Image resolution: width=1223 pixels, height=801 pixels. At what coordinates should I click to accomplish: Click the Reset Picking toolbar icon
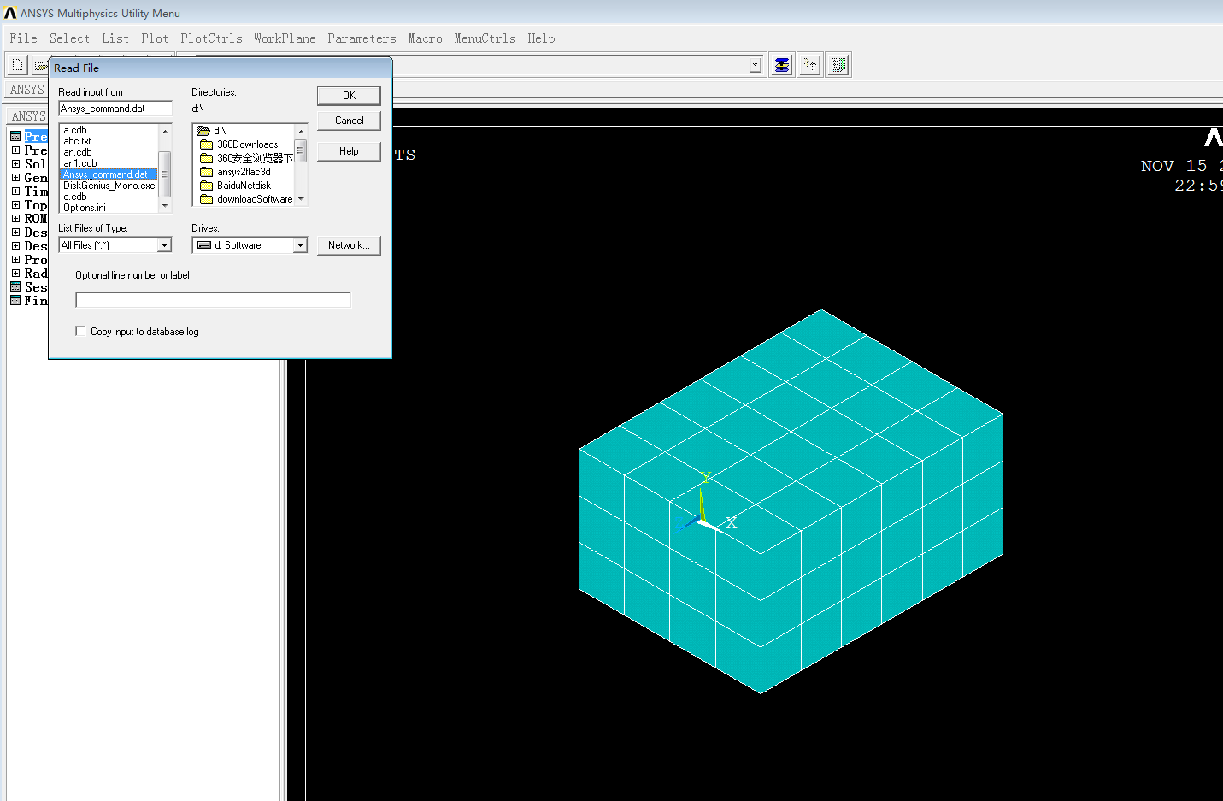coord(810,65)
